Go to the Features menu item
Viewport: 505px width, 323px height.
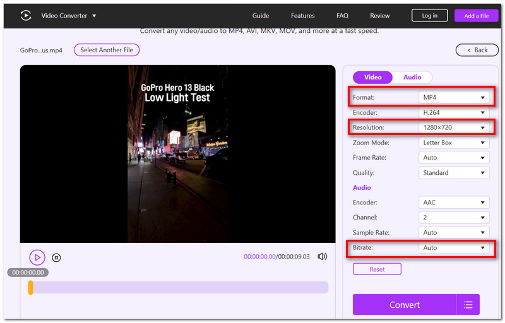pyautogui.click(x=303, y=15)
